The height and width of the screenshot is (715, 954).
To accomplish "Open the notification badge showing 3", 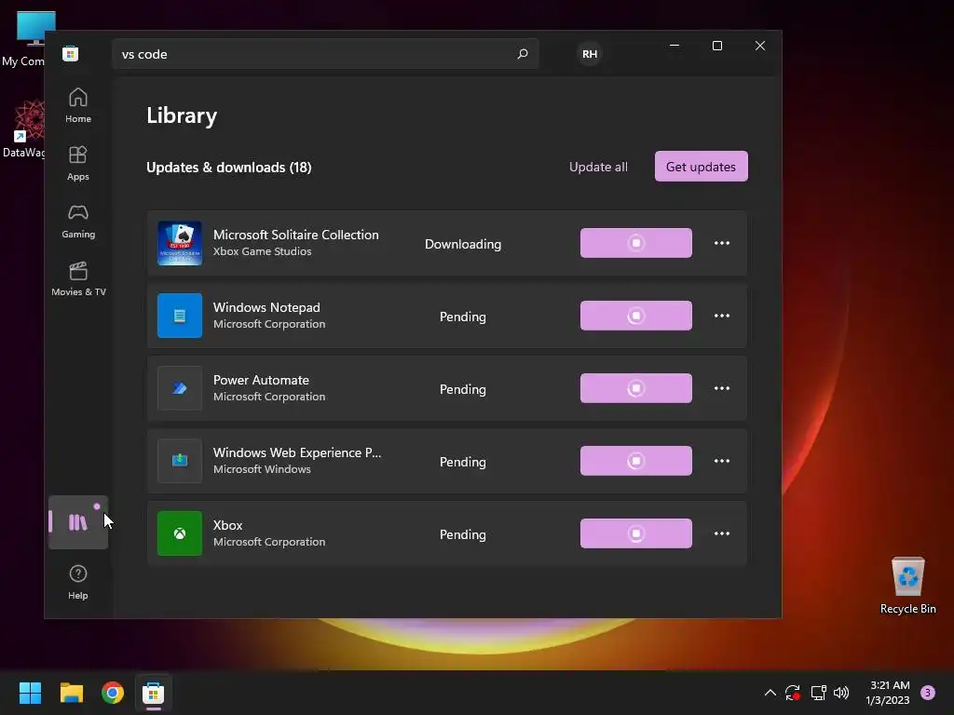I will 928,692.
